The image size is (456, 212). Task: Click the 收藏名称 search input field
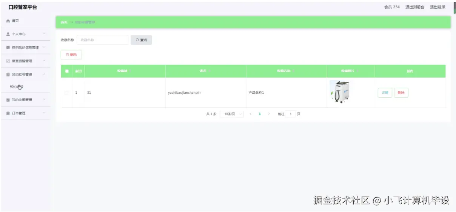(103, 40)
